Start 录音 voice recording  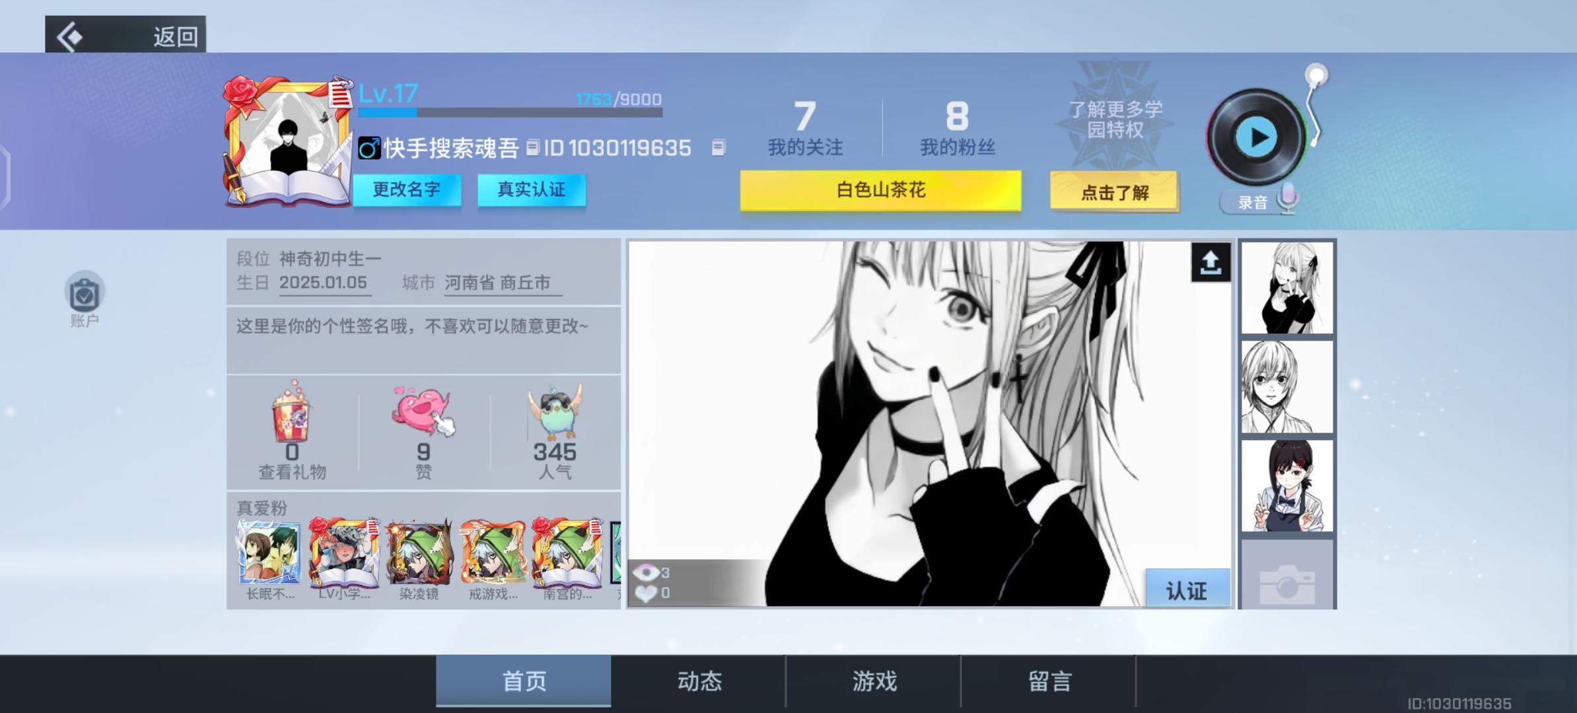(x=1253, y=202)
